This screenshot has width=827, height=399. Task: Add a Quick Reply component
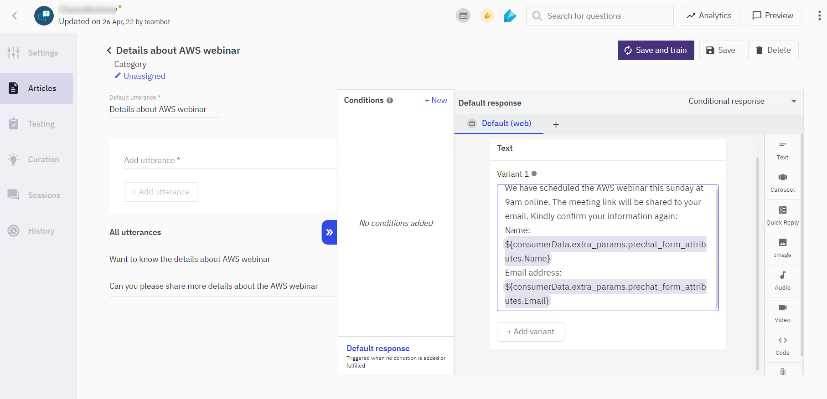point(782,216)
